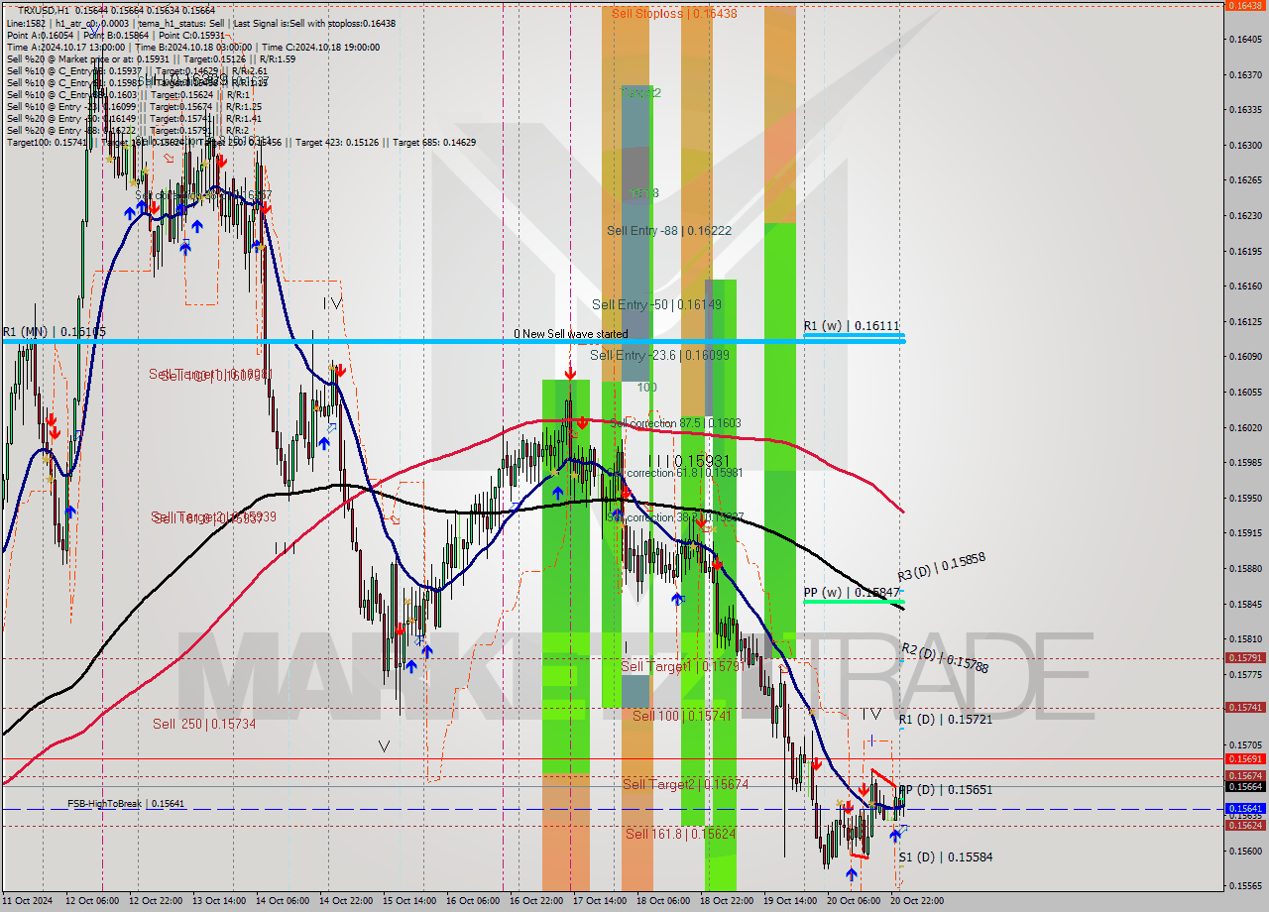The width and height of the screenshot is (1269, 912).
Task: Click the '14 Oct 22:00' time axis label
Action: coord(347,901)
